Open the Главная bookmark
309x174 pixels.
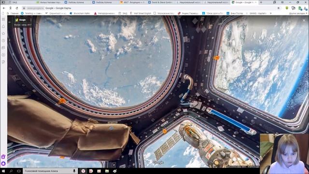(x=13, y=14)
